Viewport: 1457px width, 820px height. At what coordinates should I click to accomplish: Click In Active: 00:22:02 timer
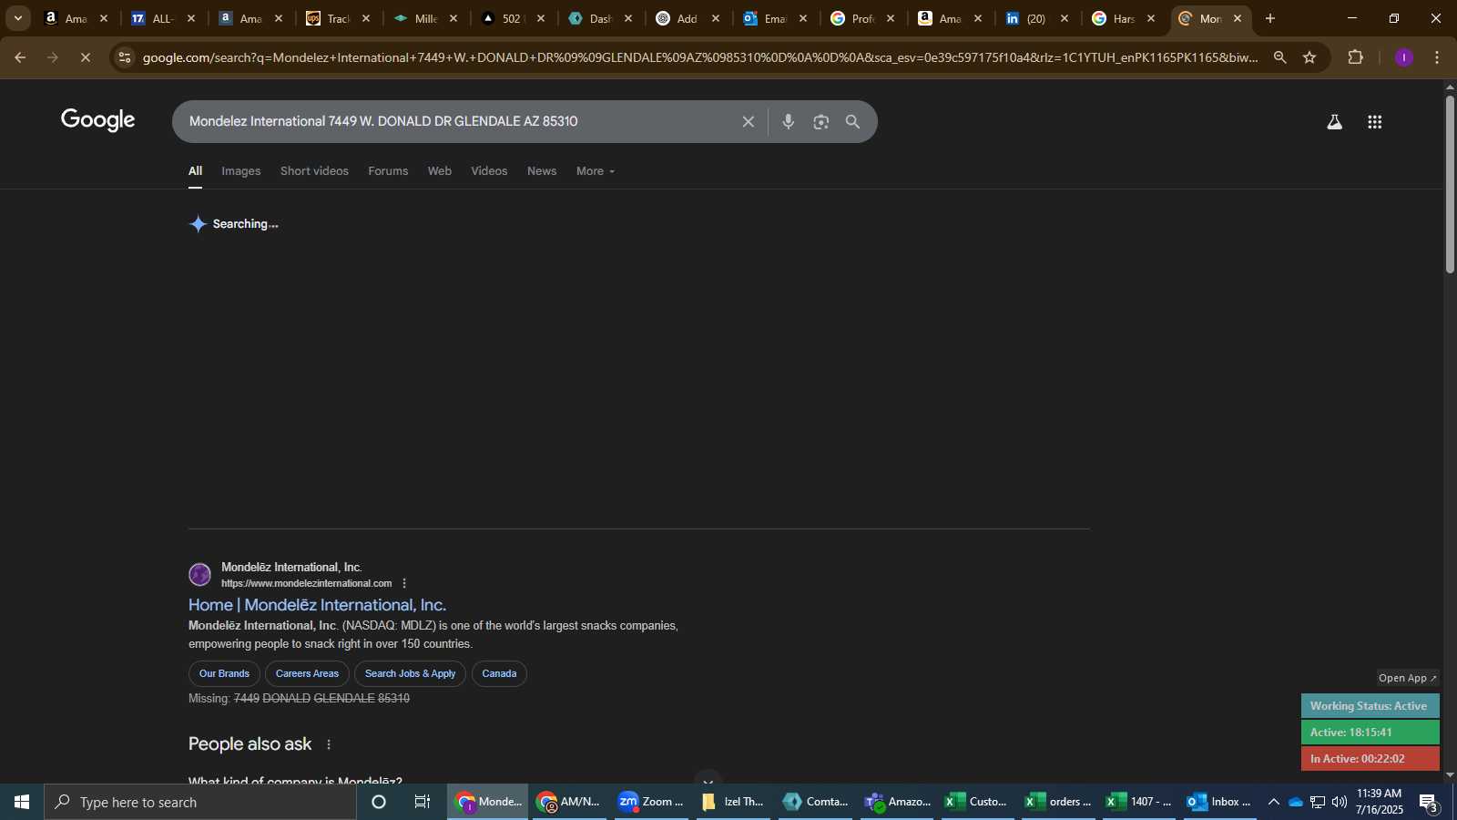coord(1370,759)
